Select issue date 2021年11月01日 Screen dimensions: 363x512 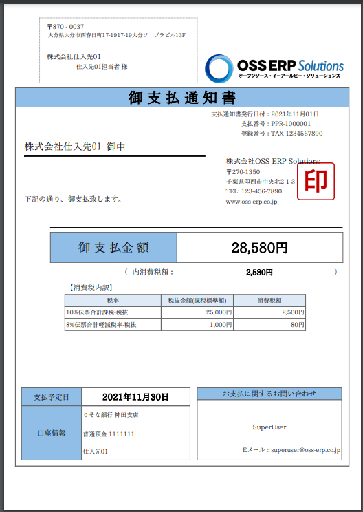click(x=295, y=114)
